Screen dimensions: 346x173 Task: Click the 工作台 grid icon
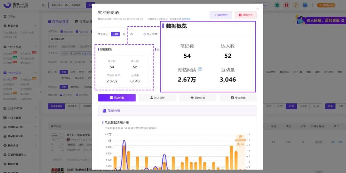click(5, 17)
